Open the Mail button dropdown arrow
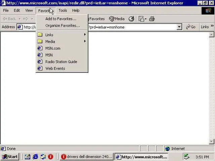Image resolution: width=215 pixels, height=161 pixels. (145, 19)
